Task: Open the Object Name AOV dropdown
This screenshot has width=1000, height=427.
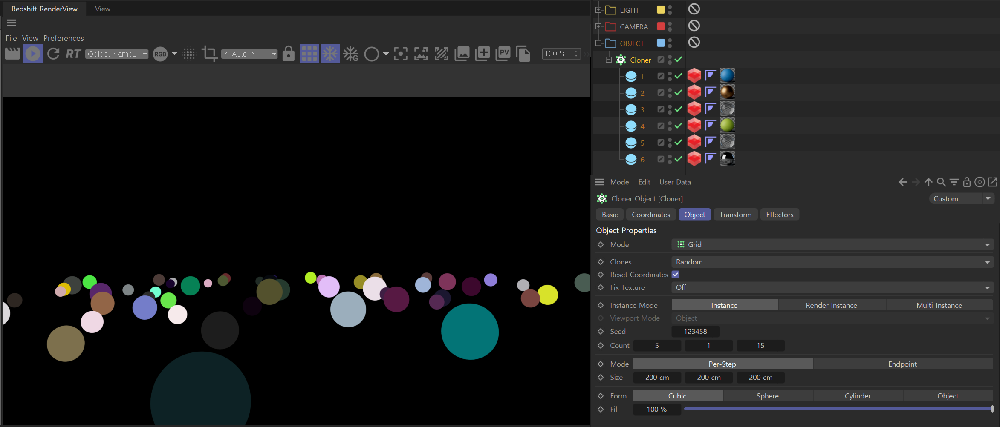Action: 117,54
